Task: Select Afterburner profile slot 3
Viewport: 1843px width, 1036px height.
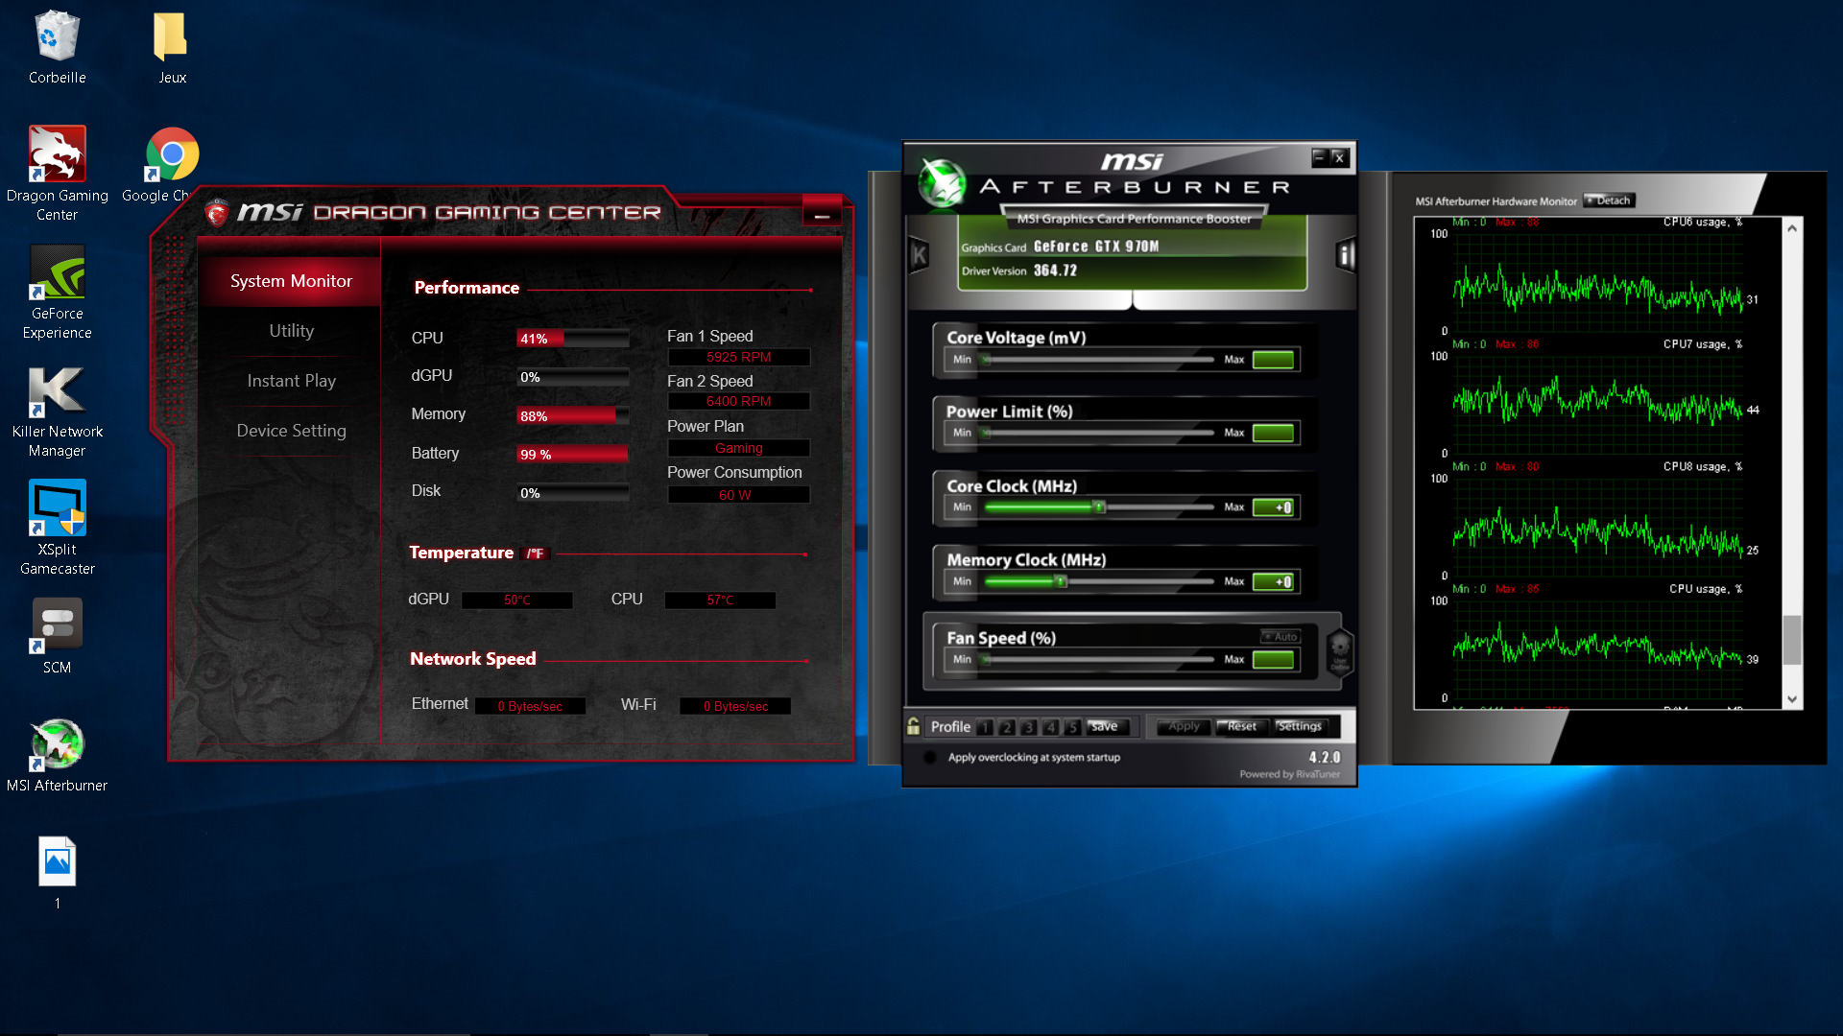Action: (x=1029, y=727)
